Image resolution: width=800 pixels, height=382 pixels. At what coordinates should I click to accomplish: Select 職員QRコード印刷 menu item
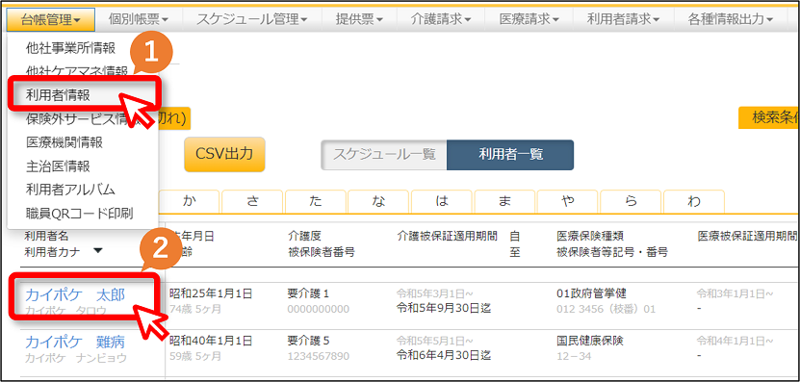(x=80, y=214)
